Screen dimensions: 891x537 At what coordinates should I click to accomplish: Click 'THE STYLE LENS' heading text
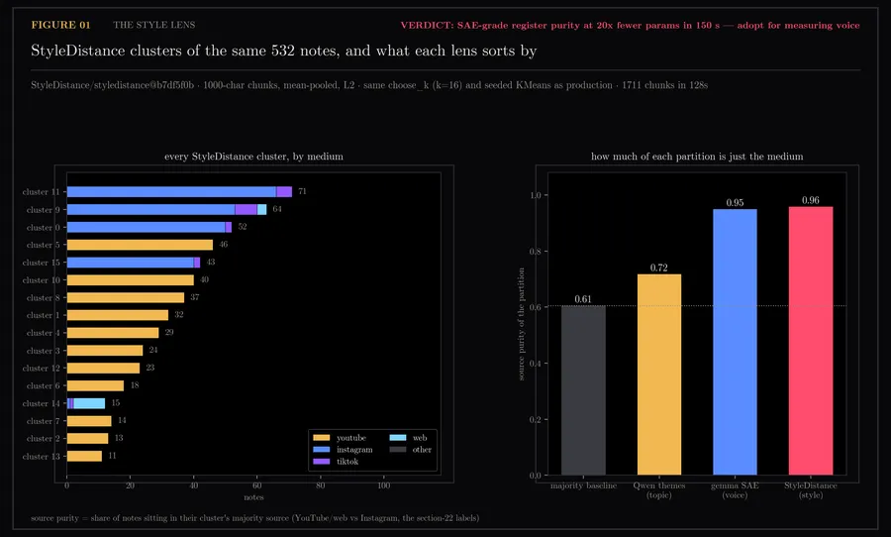pyautogui.click(x=154, y=25)
